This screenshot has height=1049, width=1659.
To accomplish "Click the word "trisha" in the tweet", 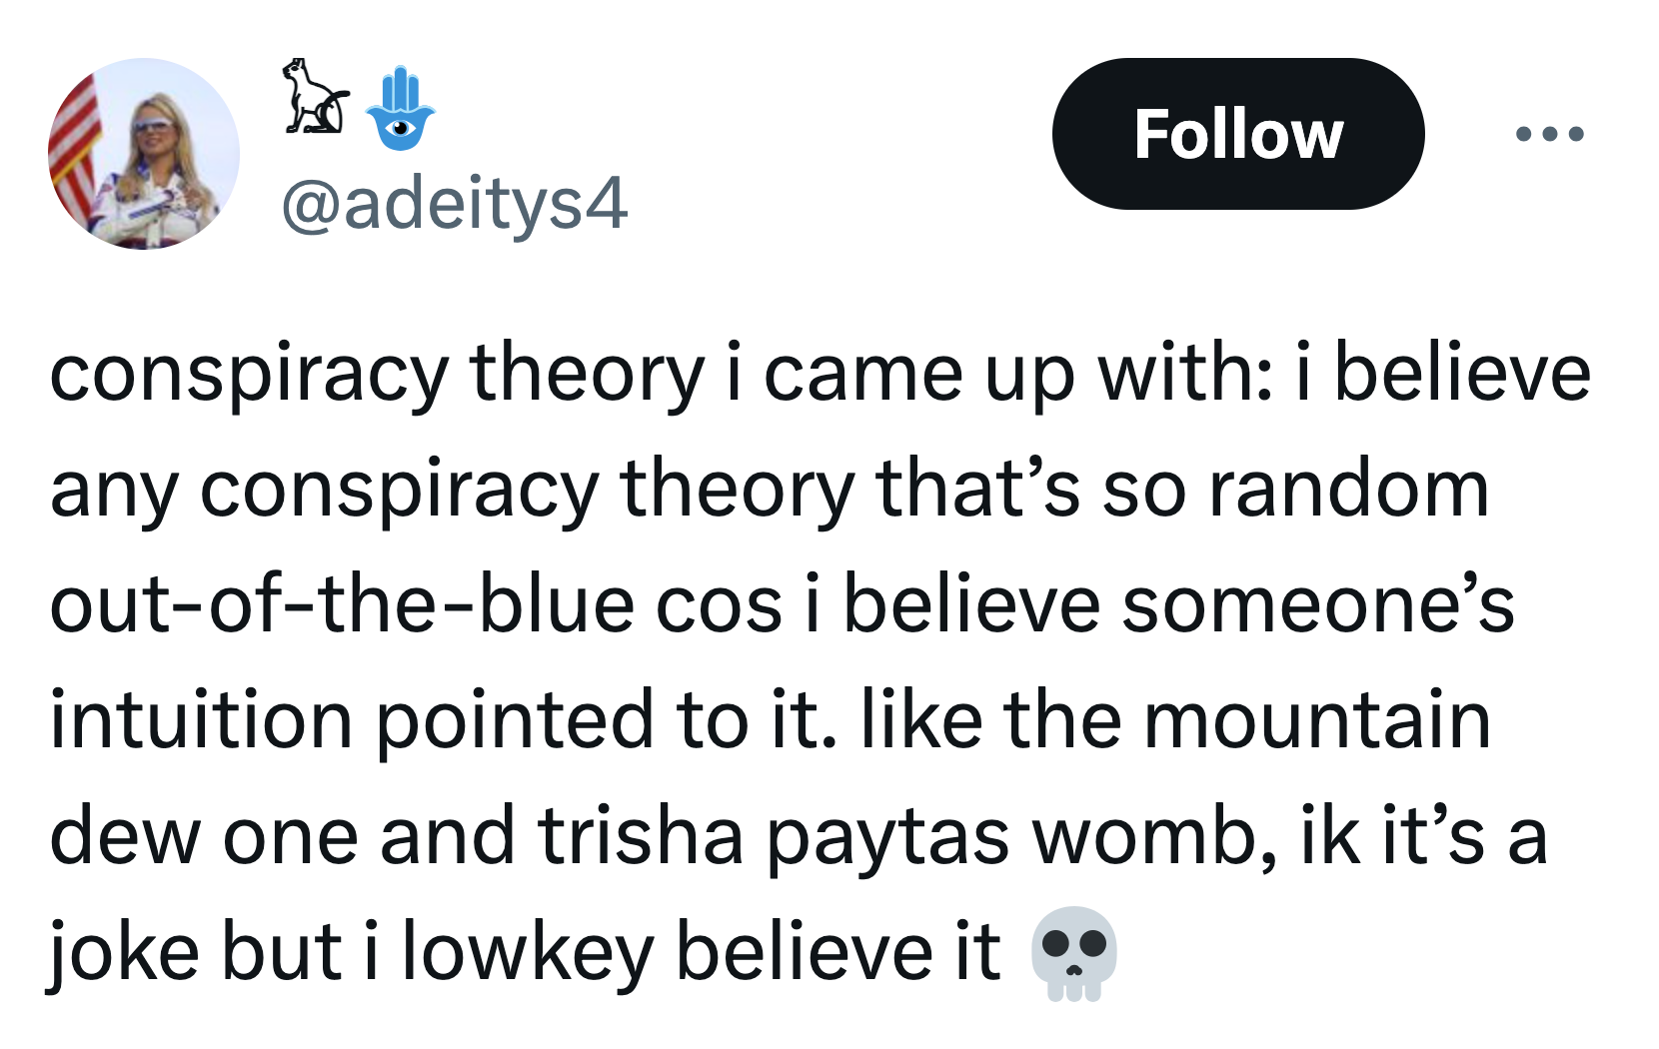I will click(641, 835).
